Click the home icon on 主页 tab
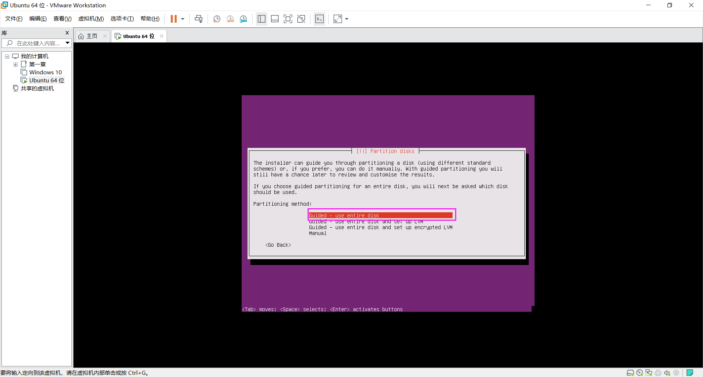703x377 pixels. pyautogui.click(x=81, y=36)
